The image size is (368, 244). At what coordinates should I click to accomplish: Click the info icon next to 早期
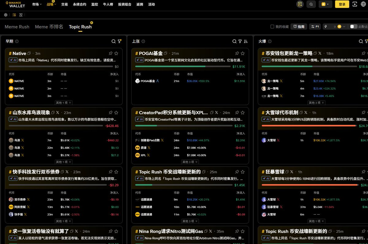17,41
